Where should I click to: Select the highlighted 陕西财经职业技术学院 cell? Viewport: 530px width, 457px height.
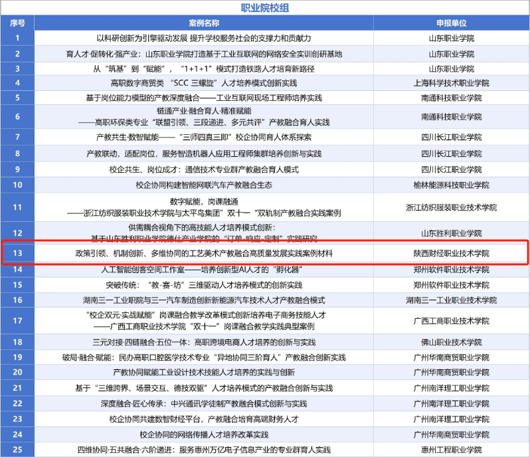pyautogui.click(x=451, y=253)
